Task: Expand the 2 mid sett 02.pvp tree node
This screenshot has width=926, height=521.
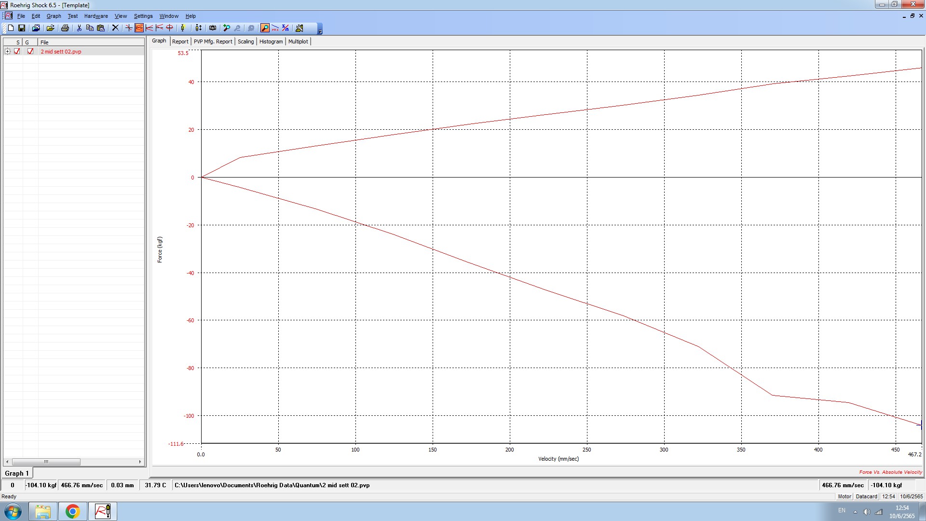Action: coord(7,51)
